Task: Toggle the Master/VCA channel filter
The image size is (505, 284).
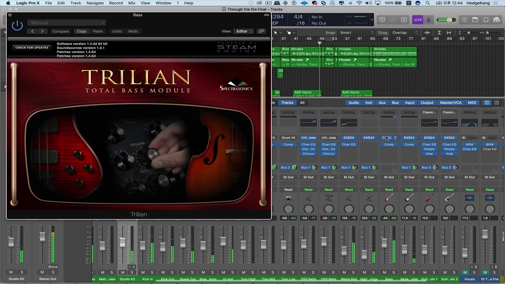Action: coord(451,103)
